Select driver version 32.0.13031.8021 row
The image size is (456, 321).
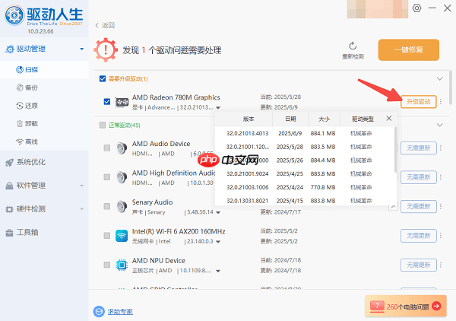[305, 201]
